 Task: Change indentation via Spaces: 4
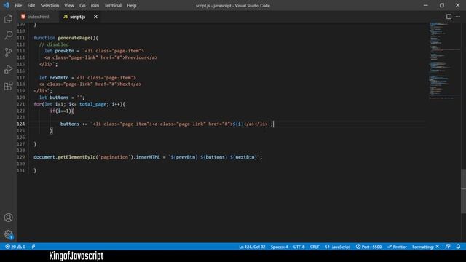[x=279, y=247]
